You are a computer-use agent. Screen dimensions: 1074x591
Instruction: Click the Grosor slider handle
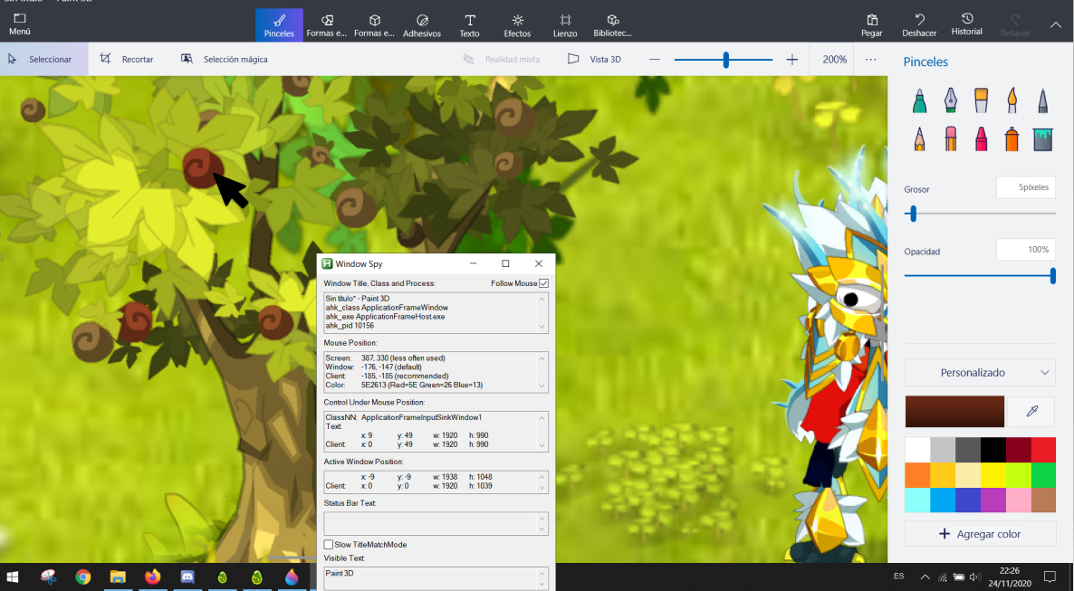(913, 214)
